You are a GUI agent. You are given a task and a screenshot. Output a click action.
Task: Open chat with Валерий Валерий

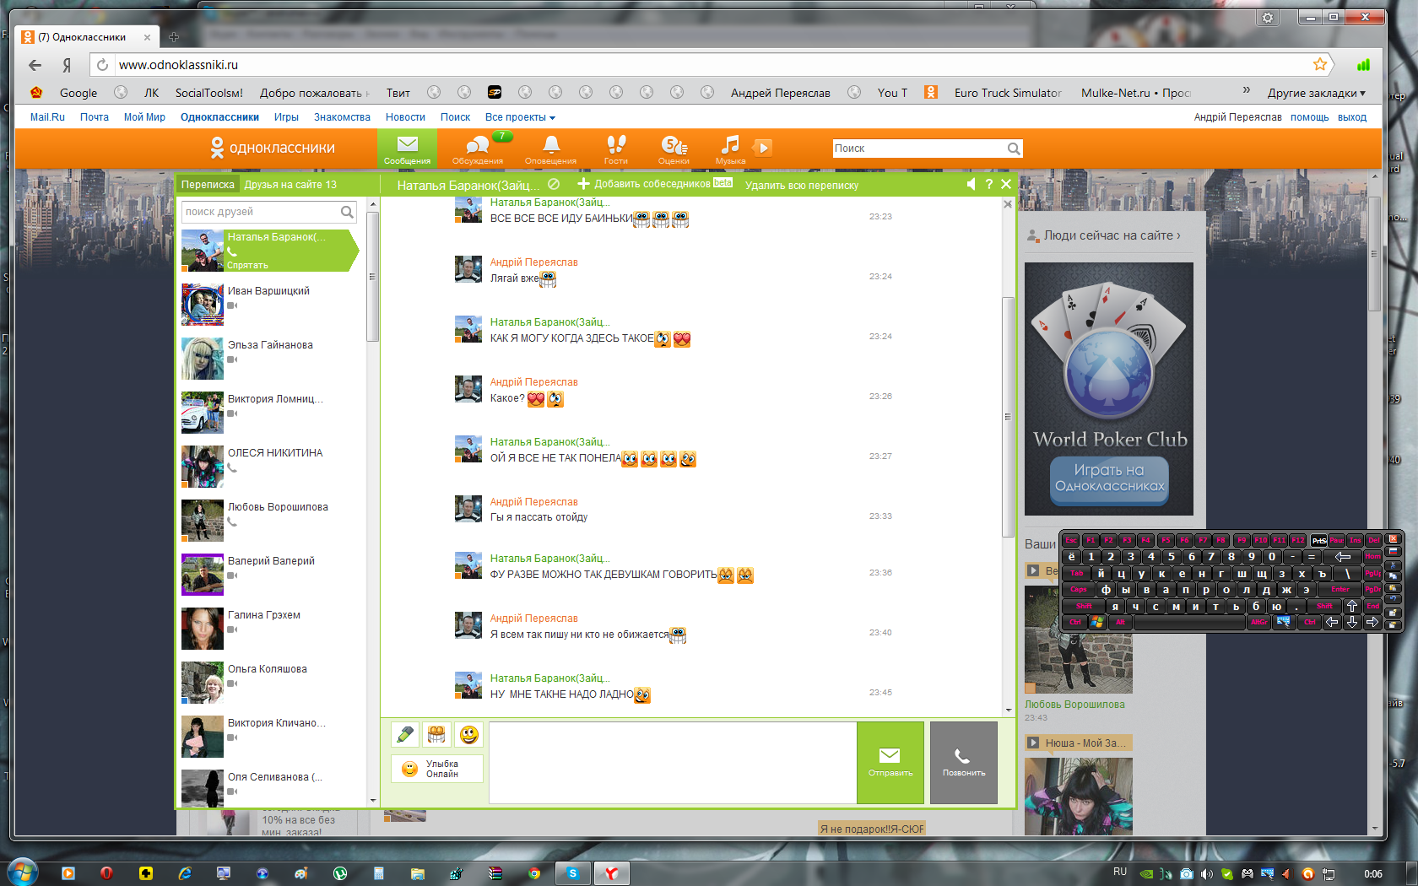pyautogui.click(x=271, y=561)
